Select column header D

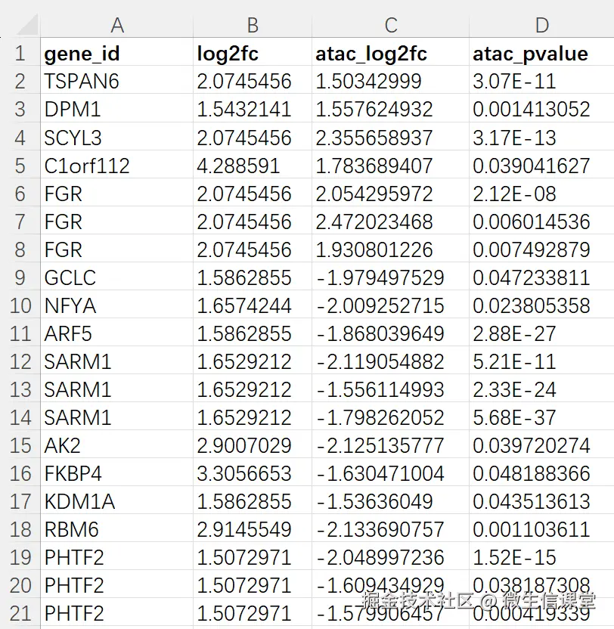[541, 25]
